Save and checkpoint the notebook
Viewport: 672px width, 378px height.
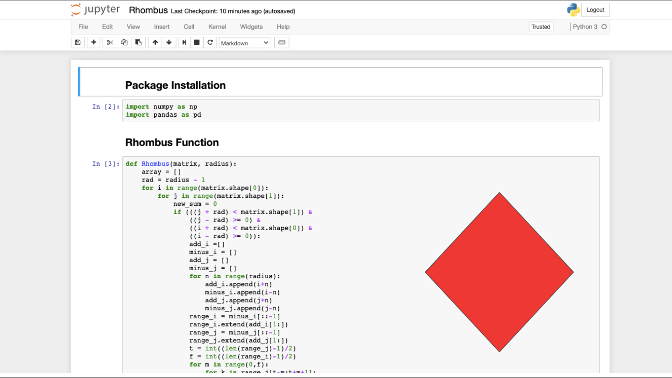click(x=77, y=42)
